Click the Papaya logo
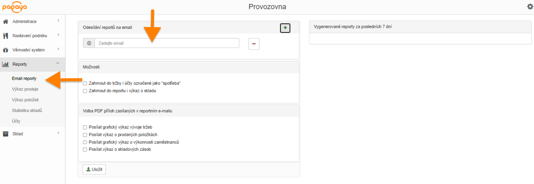 click(x=14, y=7)
